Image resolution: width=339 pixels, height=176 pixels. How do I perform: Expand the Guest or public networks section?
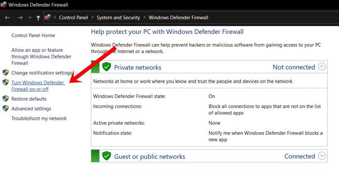(322, 156)
